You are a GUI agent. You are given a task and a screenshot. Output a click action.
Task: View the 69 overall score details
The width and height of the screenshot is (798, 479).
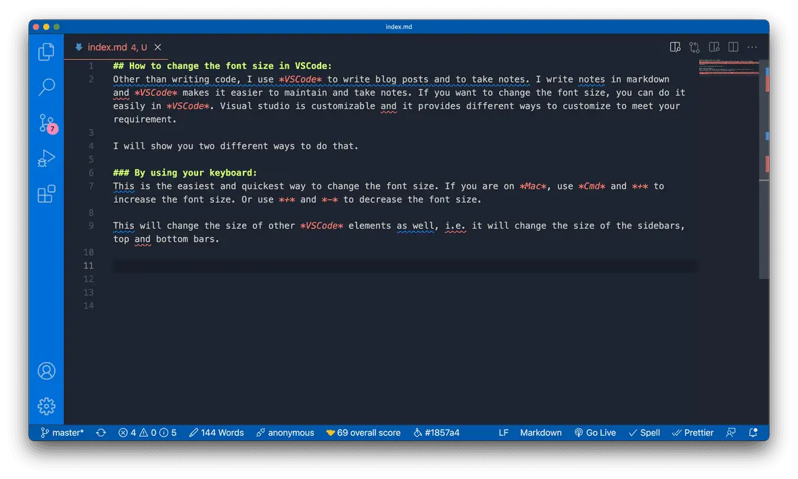(x=363, y=432)
